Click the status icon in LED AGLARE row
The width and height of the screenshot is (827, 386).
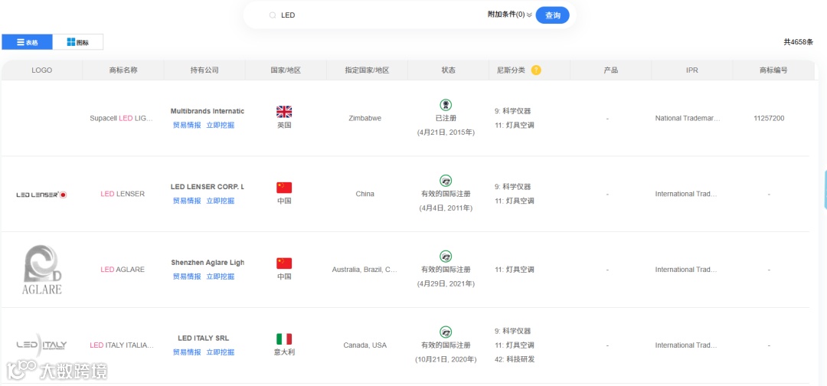pos(446,257)
